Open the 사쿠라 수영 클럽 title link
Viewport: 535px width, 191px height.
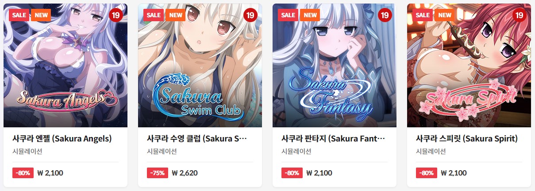197,139
